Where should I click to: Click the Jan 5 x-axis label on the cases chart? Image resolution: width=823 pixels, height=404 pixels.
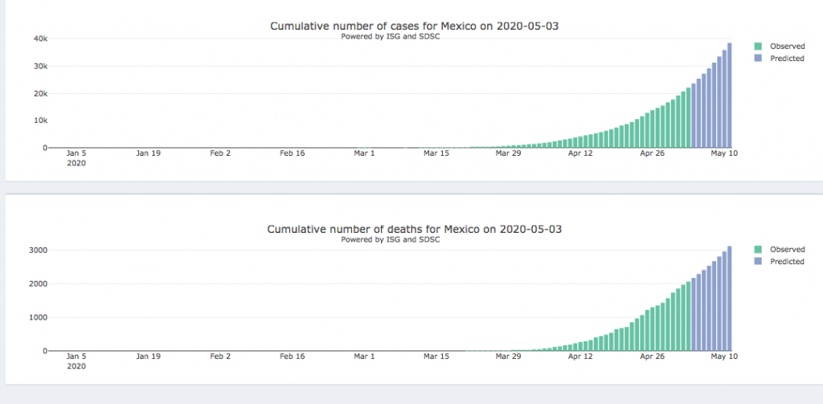pyautogui.click(x=76, y=153)
